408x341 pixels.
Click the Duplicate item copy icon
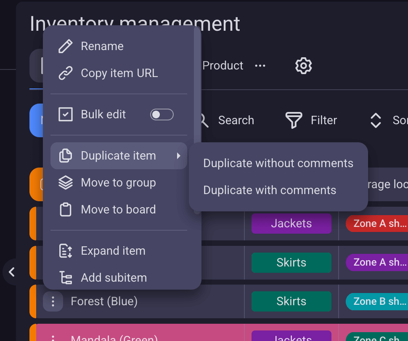[65, 155]
